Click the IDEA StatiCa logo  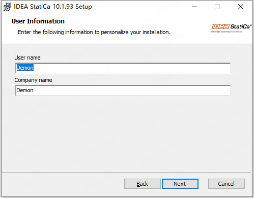tap(231, 26)
